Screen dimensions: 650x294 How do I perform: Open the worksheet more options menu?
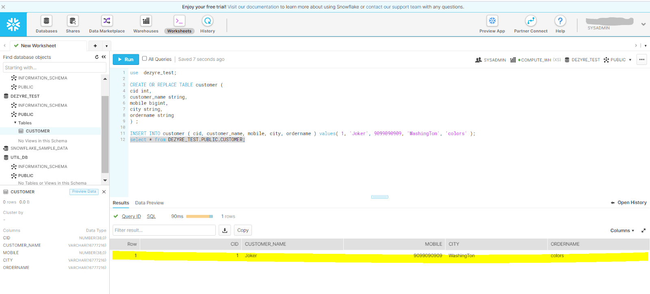[x=642, y=60]
